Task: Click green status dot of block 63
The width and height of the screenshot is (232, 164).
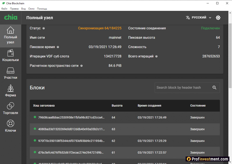Action: 35,129
